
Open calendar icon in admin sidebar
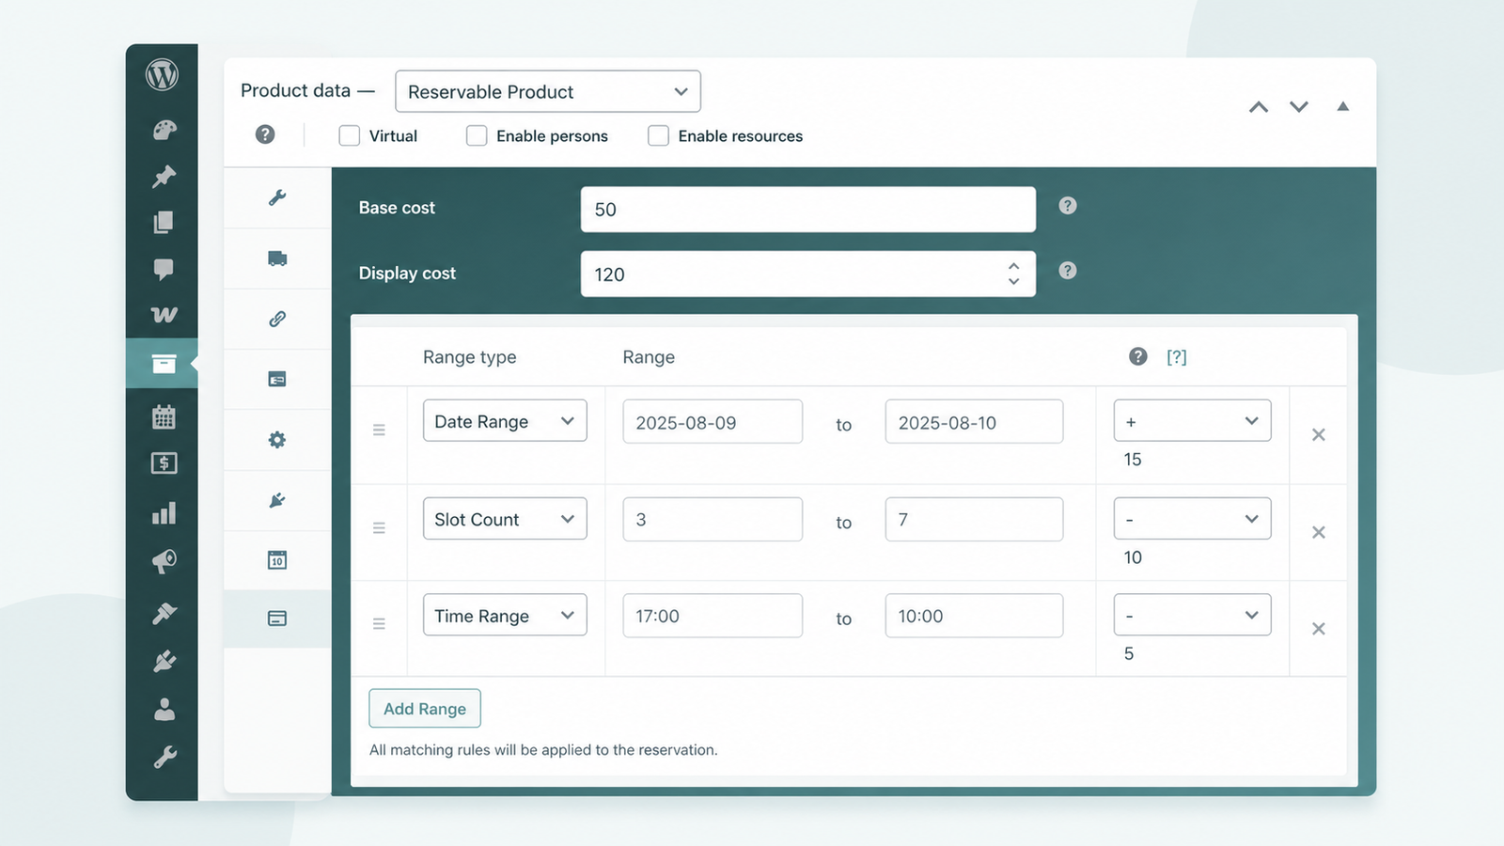[x=164, y=416]
